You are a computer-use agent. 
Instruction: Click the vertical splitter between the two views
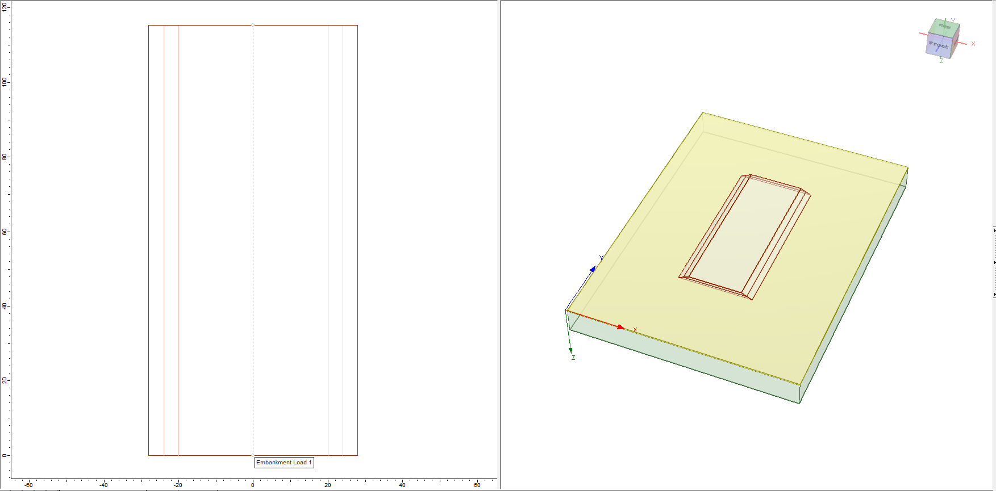pos(499,244)
